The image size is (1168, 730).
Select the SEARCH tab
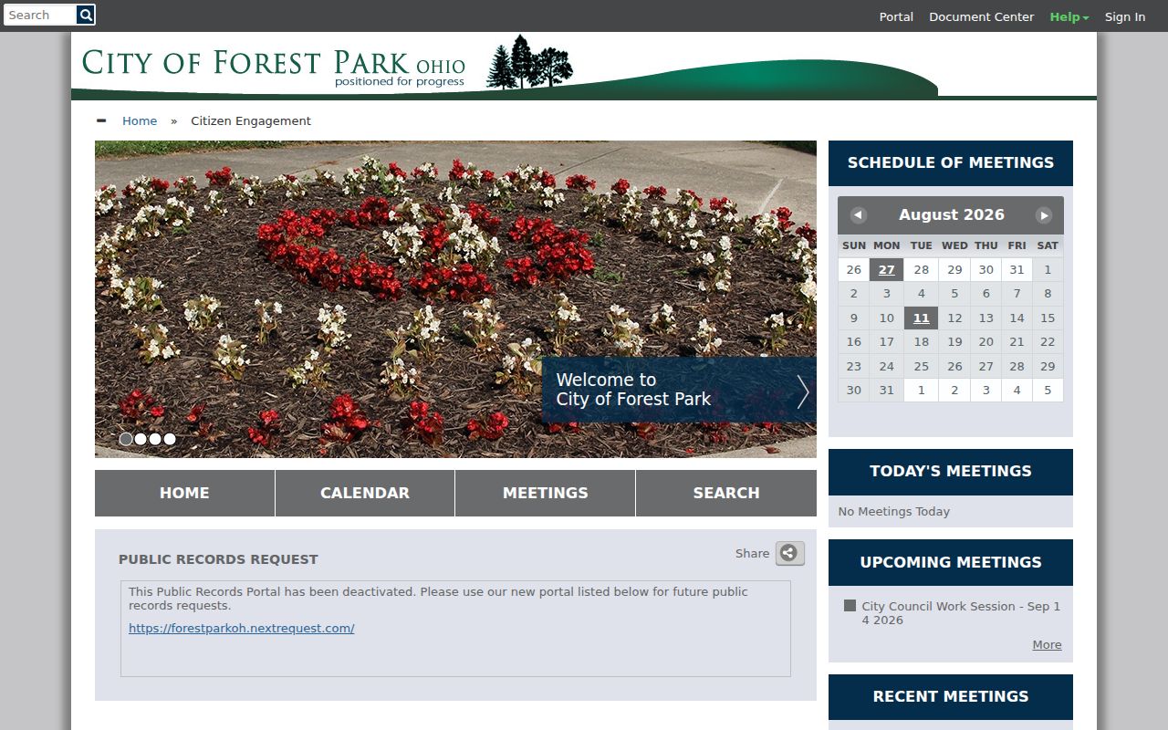[726, 493]
